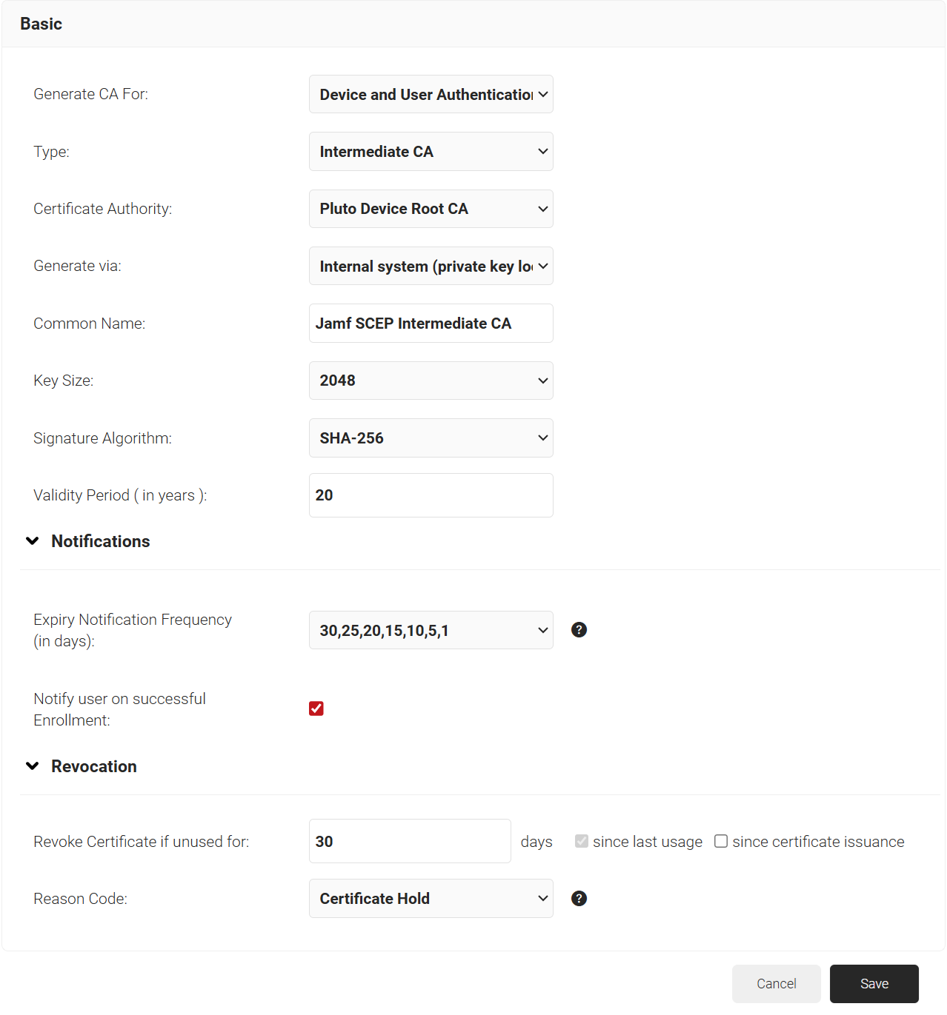Click help icon next to Reason Code

tap(579, 899)
